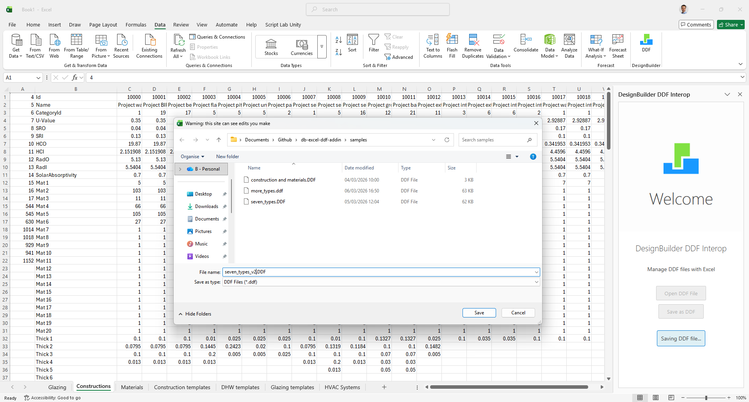Switch to the Materials sheet tab

point(132,387)
